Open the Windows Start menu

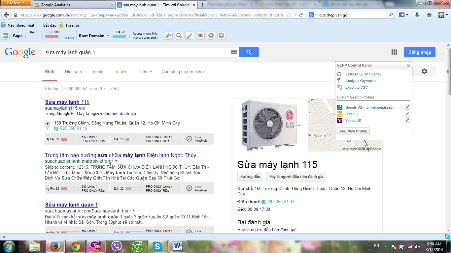coord(9,246)
